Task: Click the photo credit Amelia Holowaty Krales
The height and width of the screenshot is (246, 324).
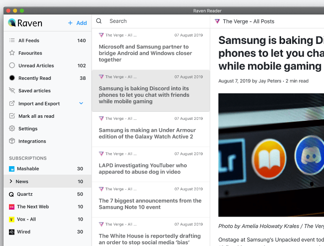Action: coord(271,226)
